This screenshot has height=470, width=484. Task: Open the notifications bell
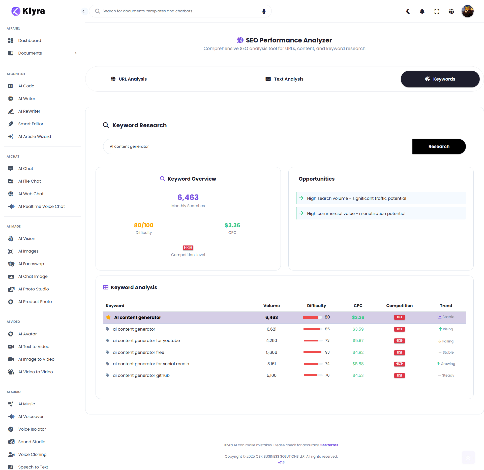pyautogui.click(x=422, y=11)
